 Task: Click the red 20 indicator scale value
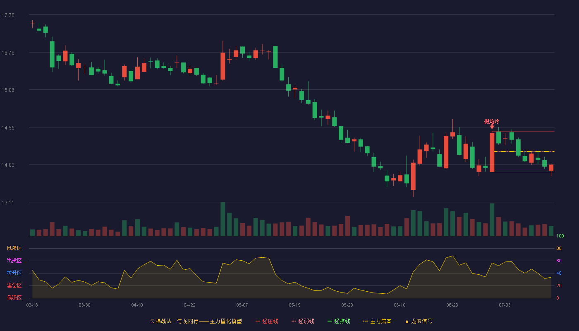pyautogui.click(x=559, y=285)
